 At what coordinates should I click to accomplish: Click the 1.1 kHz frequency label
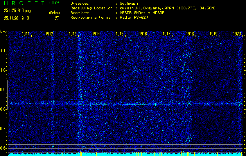click(x=4, y=51)
